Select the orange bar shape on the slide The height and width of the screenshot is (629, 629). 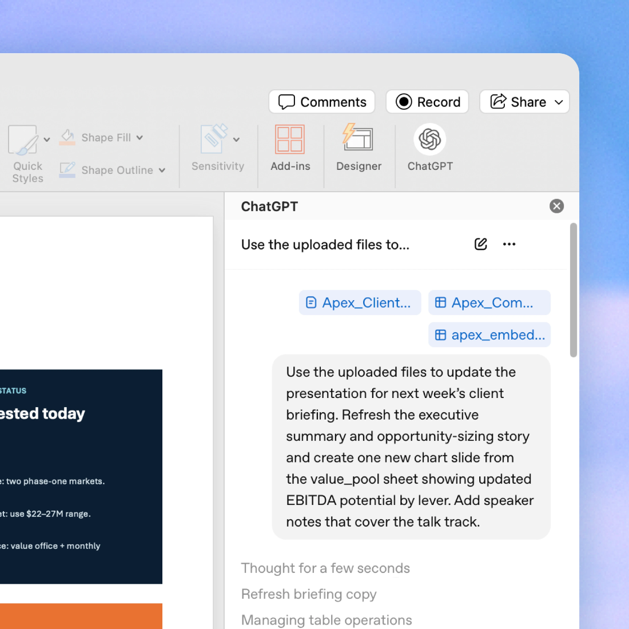tap(81, 616)
